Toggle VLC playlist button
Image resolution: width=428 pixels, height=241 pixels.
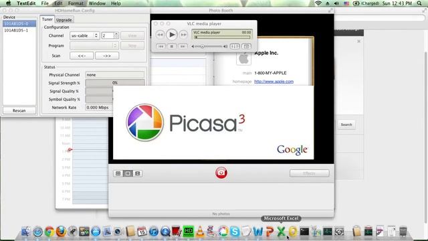[247, 46]
